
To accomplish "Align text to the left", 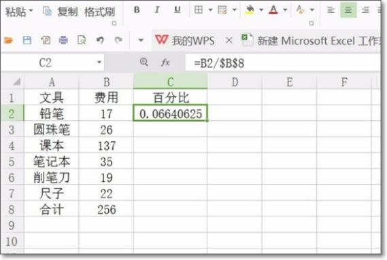I will tap(331, 10).
